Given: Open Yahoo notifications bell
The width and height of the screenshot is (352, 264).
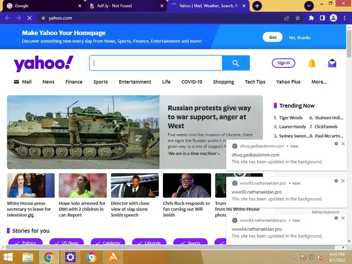Looking at the screenshot, I should click(x=311, y=63).
